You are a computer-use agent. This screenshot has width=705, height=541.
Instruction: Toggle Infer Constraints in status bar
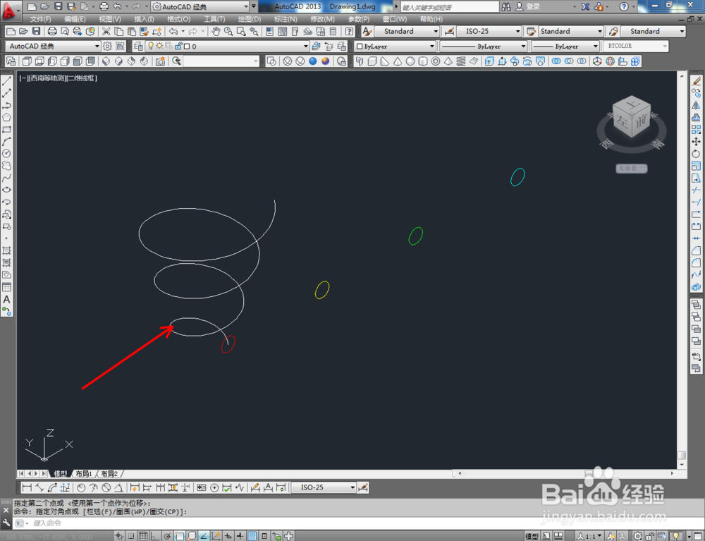[x=118, y=536]
